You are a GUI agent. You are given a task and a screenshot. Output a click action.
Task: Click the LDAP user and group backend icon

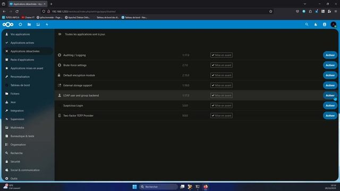tap(59, 95)
